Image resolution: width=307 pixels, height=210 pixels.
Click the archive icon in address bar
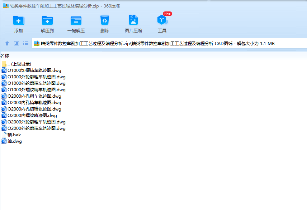click(x=37, y=43)
